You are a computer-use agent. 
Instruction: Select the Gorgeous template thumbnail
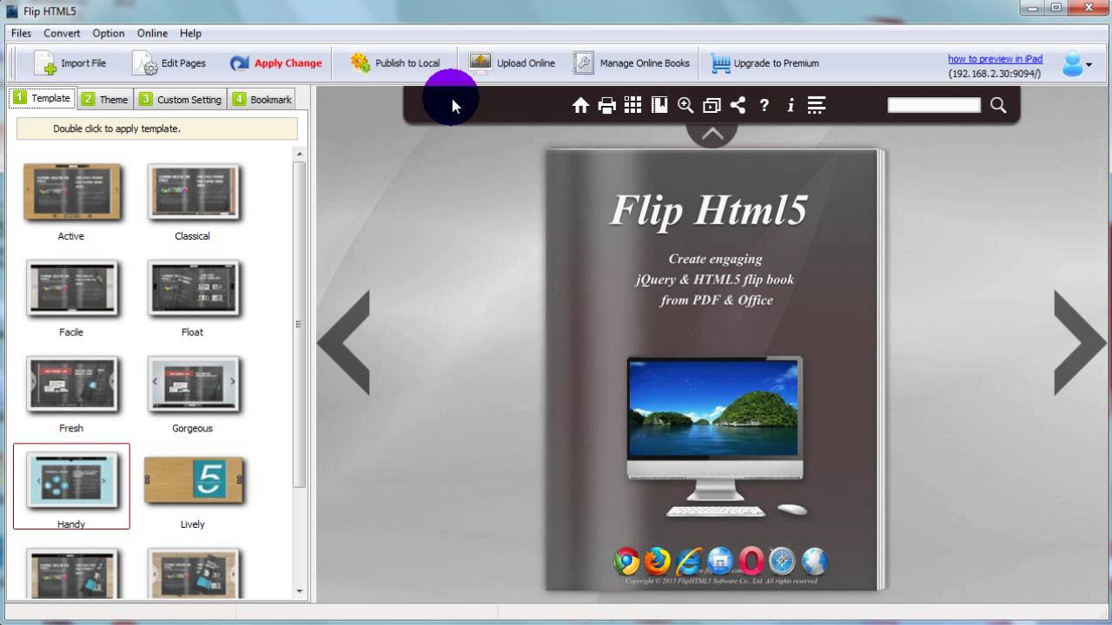[x=193, y=385]
